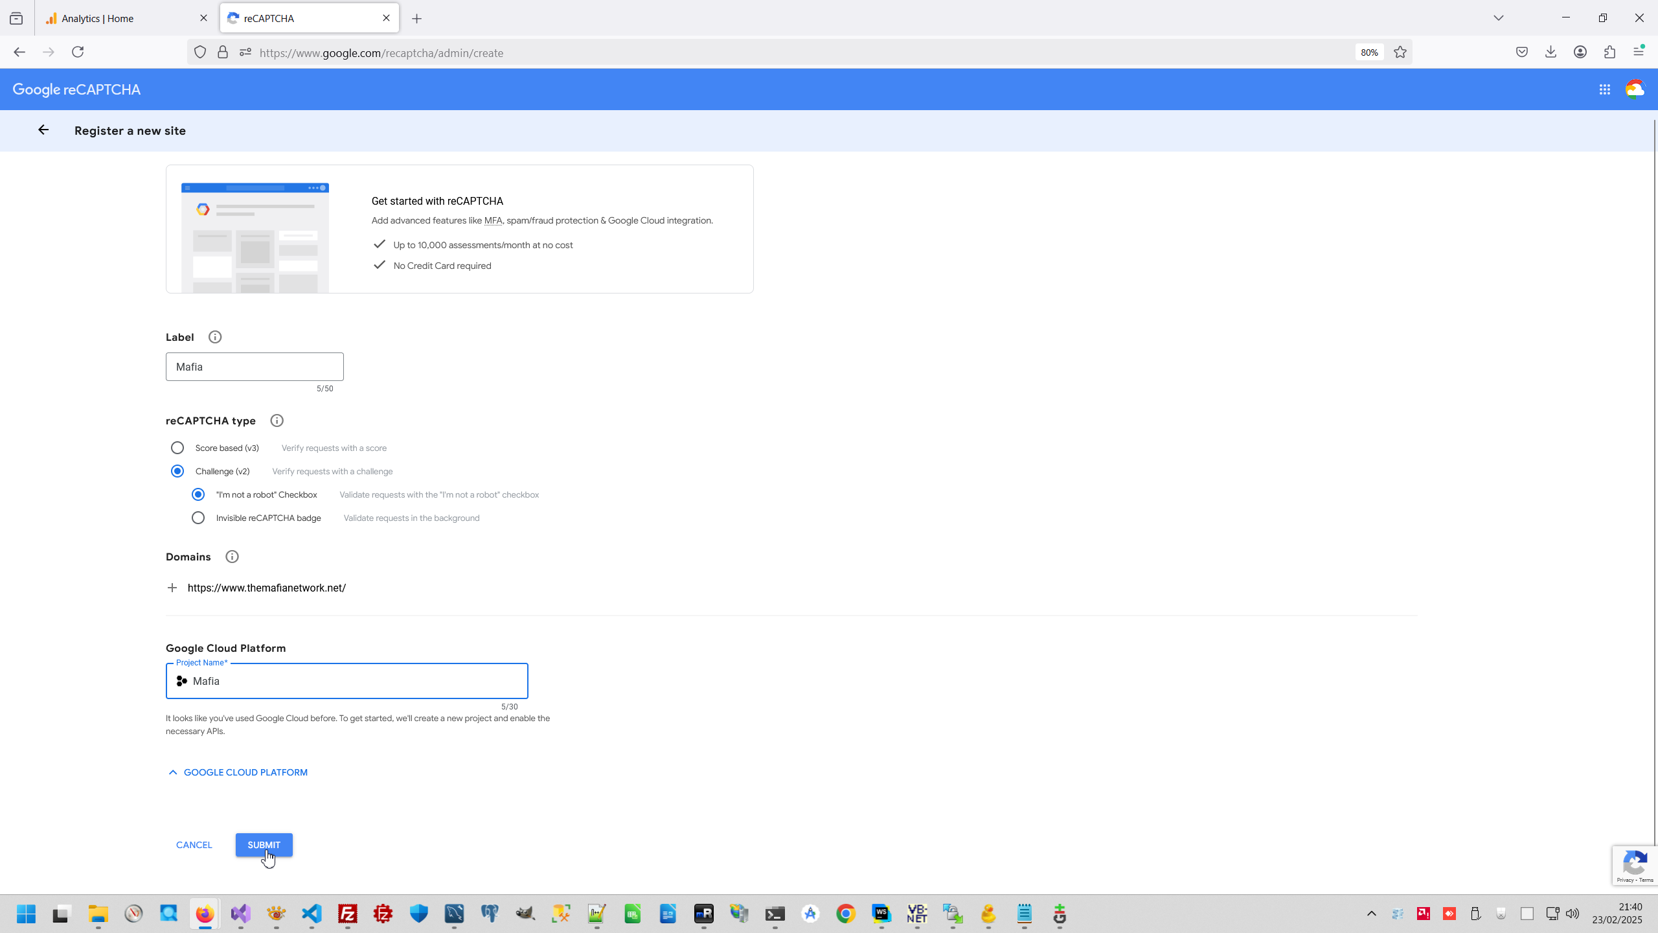Click the Label text field containing Mafia
The height and width of the screenshot is (933, 1658).
pos(255,367)
